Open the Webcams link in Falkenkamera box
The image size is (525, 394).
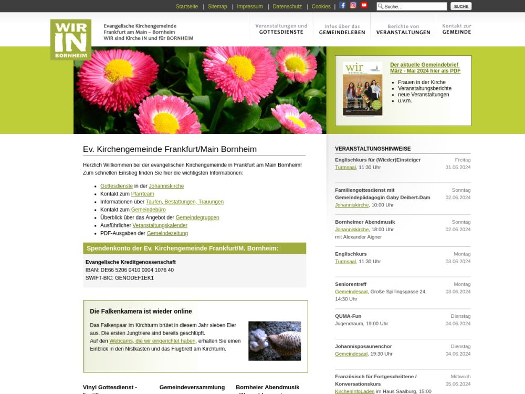152,341
